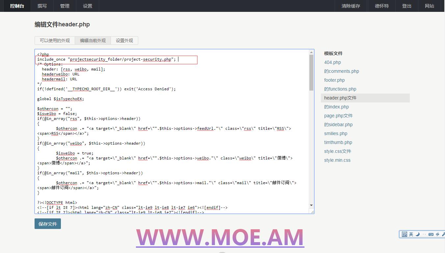Open smilies.php template file
The image size is (445, 253).
coord(336,133)
